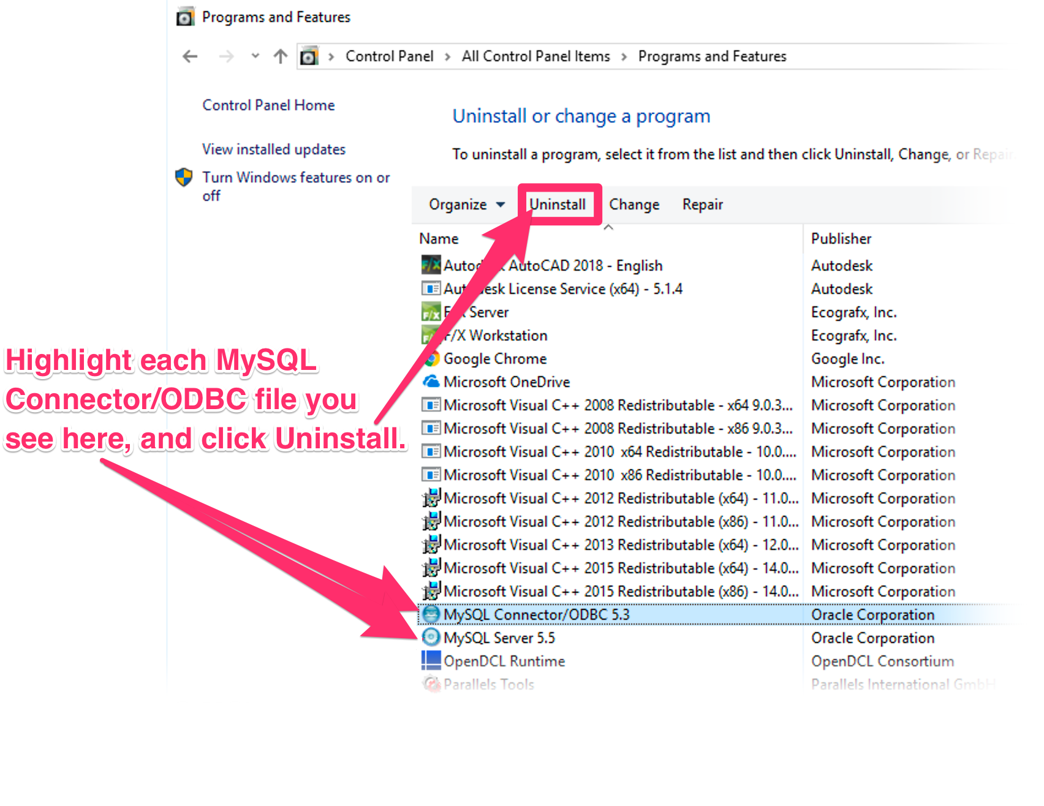Click the Google Chrome application icon
Image resolution: width=1044 pixels, height=806 pixels.
pos(431,358)
